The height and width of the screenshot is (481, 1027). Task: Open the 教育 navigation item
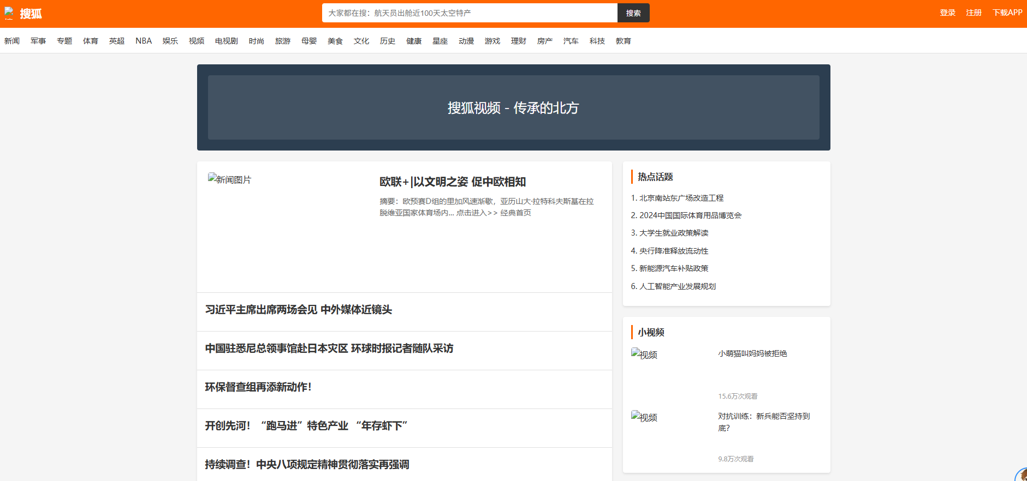[x=623, y=41]
